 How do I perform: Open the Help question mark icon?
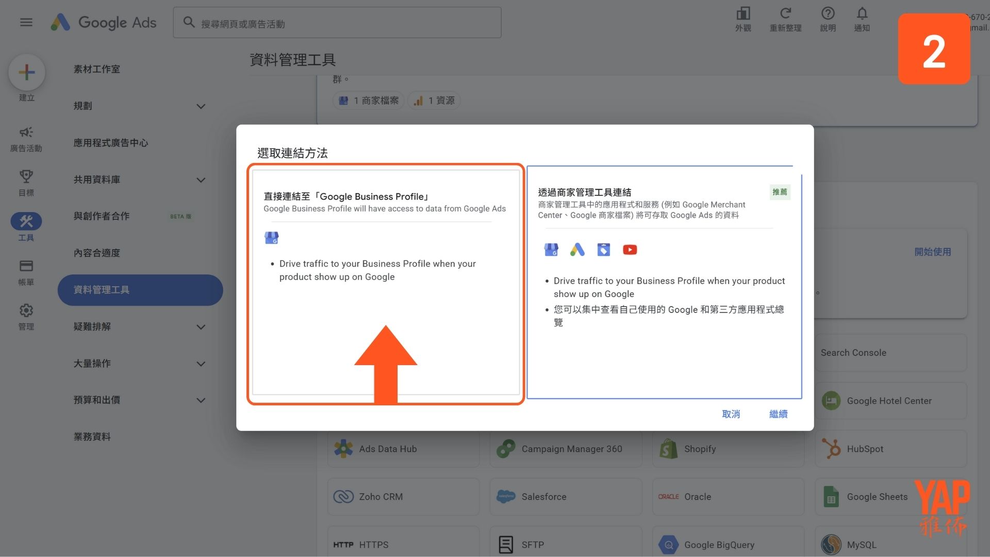(x=827, y=14)
